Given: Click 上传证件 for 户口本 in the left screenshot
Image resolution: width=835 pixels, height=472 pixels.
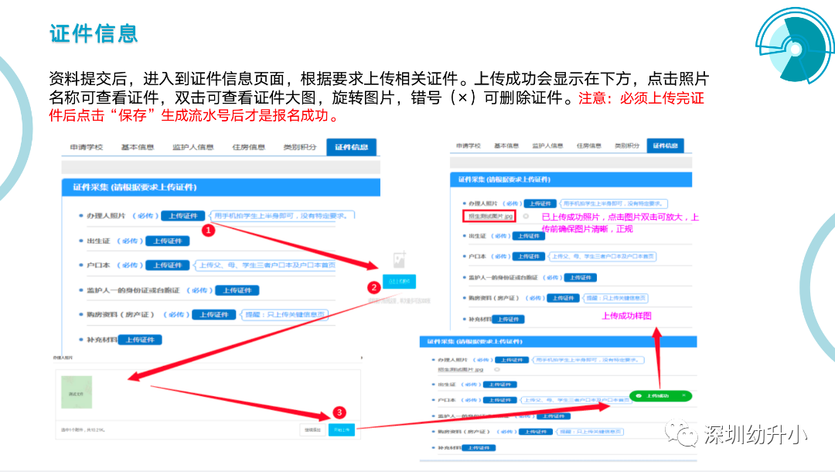Looking at the screenshot, I should [x=168, y=265].
